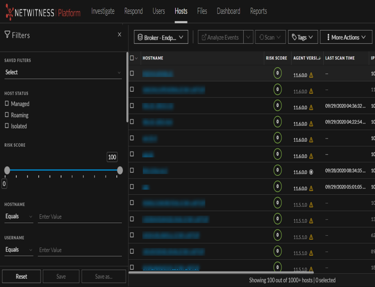Expand the Saved Filters select dropdown
Viewport: 375px width, 287px height.
tap(62, 72)
